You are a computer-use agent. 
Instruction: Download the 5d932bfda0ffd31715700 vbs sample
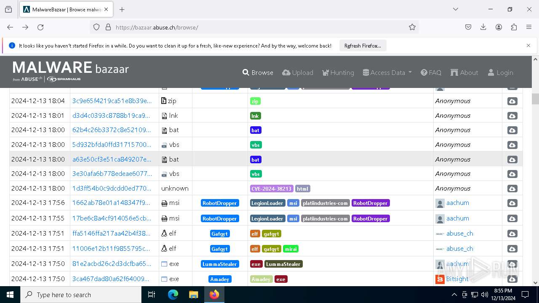[512, 145]
